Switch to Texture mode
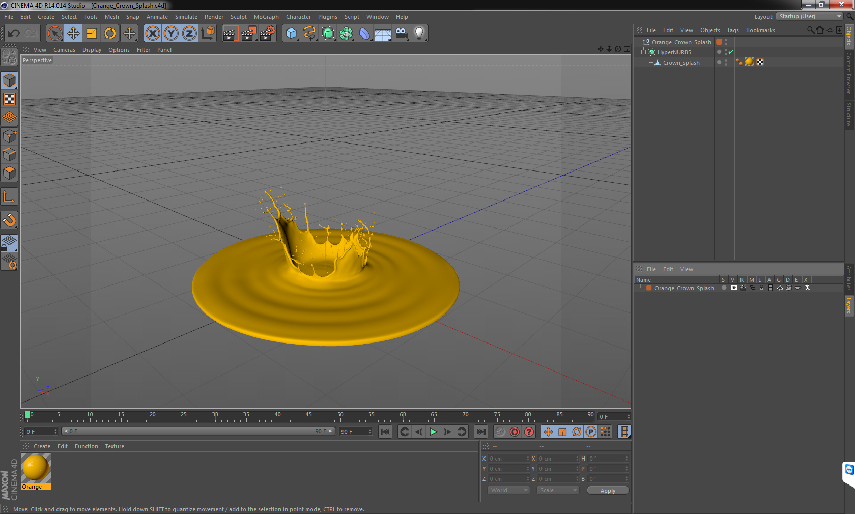This screenshot has height=514, width=855. click(x=9, y=99)
